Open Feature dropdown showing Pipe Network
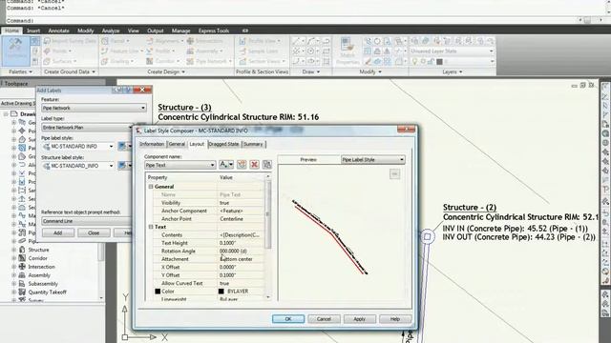 (94, 108)
